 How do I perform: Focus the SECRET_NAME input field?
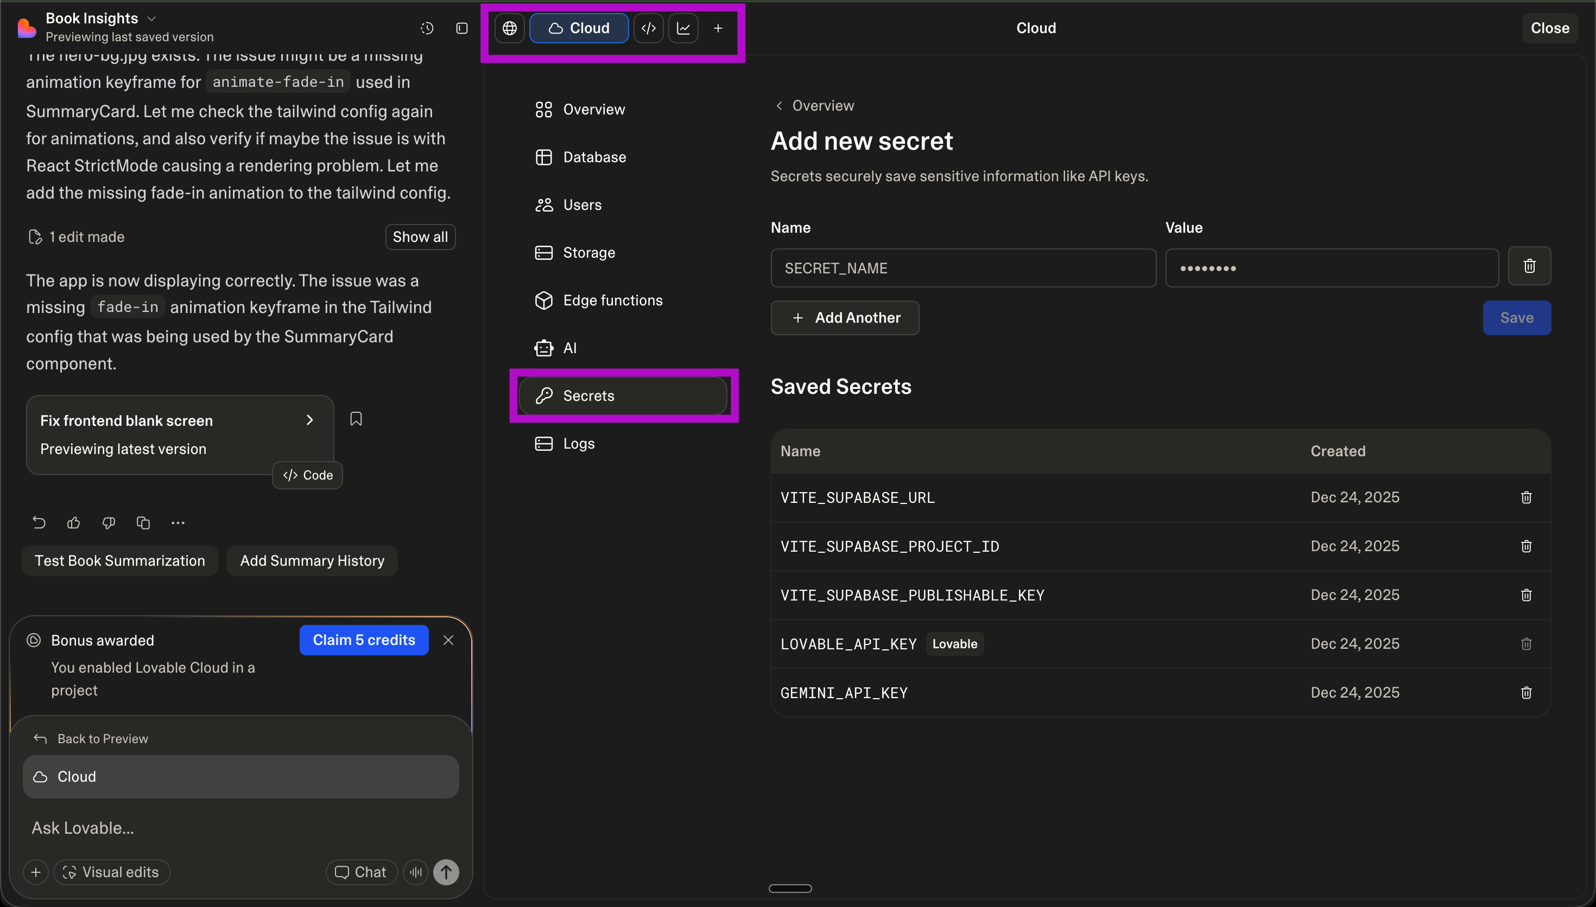pos(963,268)
